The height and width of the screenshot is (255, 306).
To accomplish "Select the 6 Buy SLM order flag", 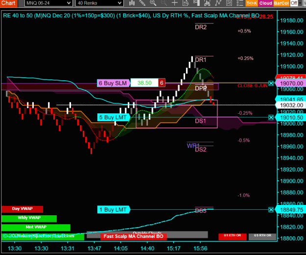I will 113,83.
